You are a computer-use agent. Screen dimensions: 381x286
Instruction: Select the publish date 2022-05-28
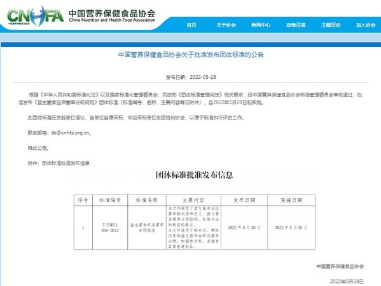tap(203, 77)
